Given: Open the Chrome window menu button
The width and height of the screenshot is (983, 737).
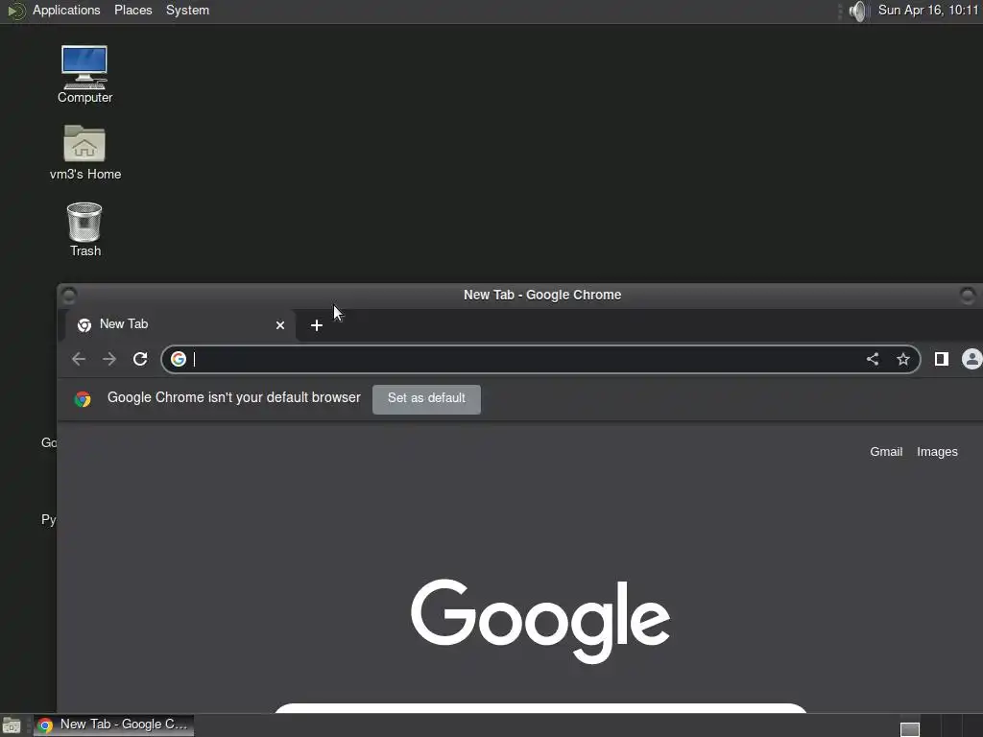Looking at the screenshot, I should point(69,295).
